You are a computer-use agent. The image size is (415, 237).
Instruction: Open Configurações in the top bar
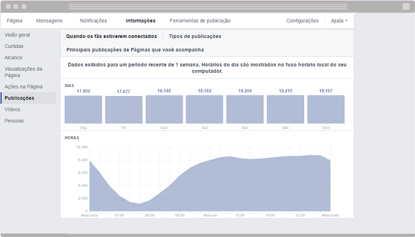pos(302,21)
